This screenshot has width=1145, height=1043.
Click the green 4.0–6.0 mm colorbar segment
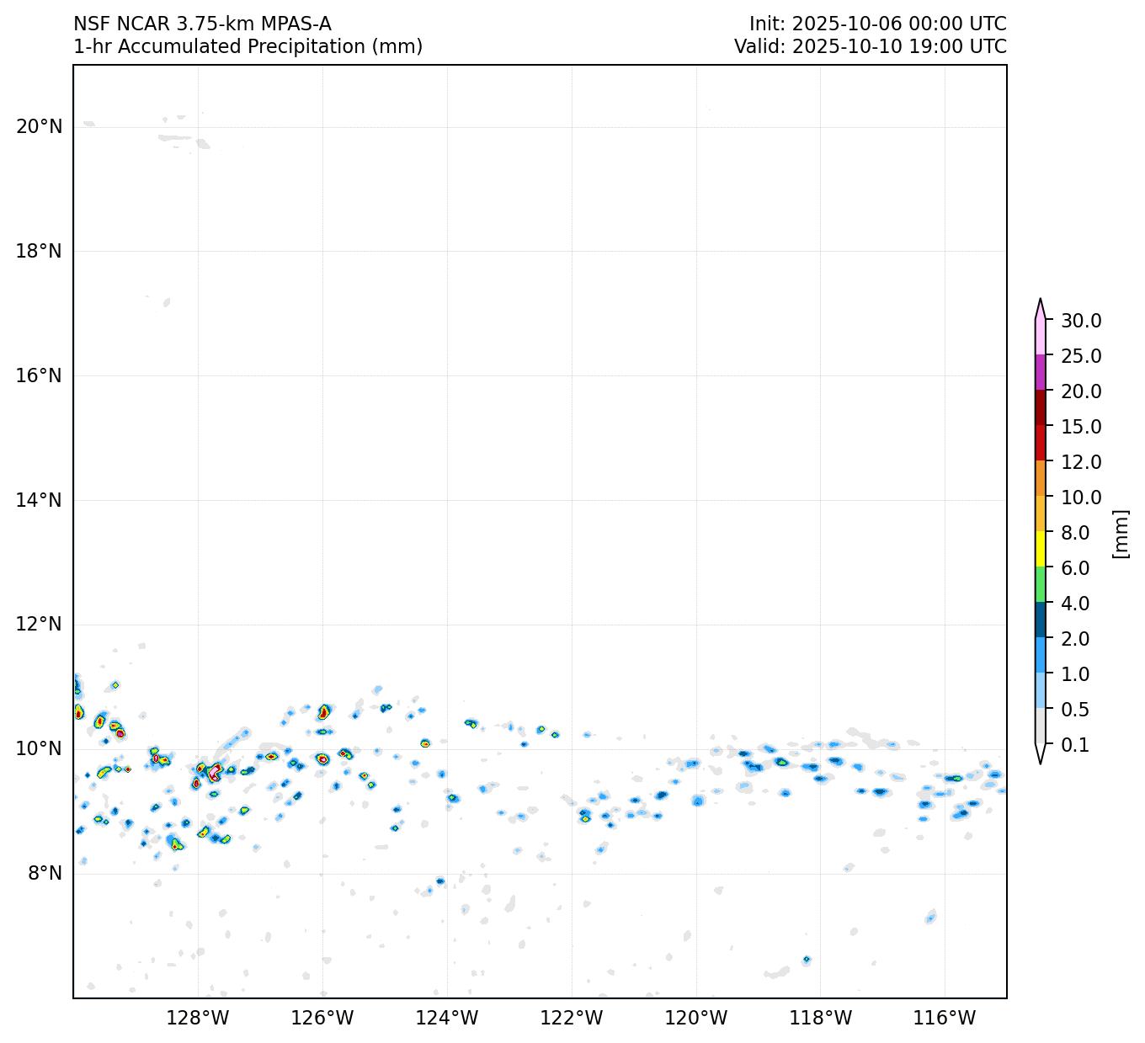coord(1041,584)
